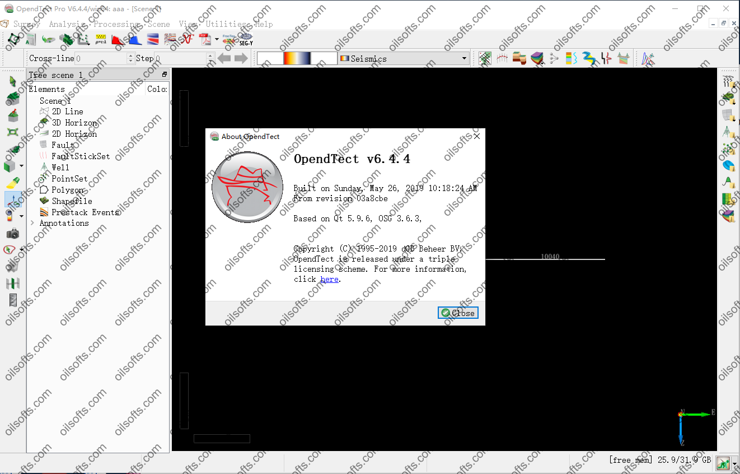Open the green-pink surface well icon
The height and width of the screenshot is (474, 740).
[x=624, y=58]
